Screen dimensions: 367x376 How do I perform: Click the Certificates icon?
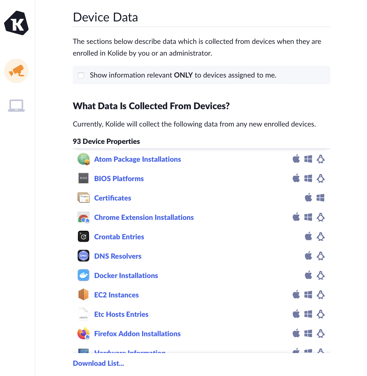[83, 198]
